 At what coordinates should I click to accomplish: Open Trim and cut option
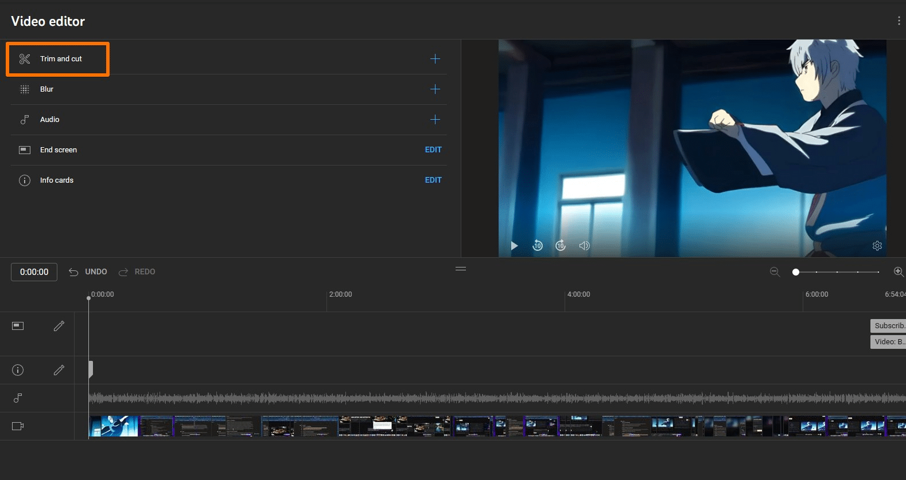(61, 59)
